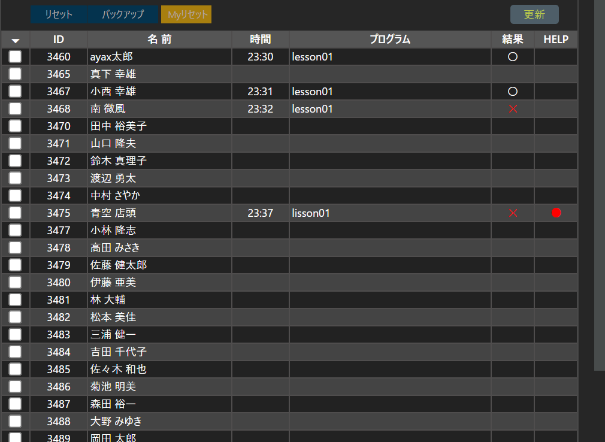
Task: Check the checkbox for 田中 裕美子
Action: (x=14, y=126)
